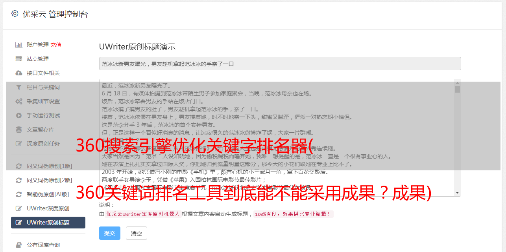The width and height of the screenshot is (506, 252).
Task: Click inside the article content textarea
Action: pos(277,138)
